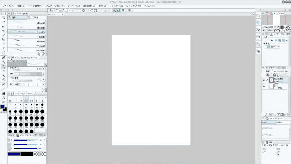Image resolution: width=291 pixels, height=164 pixels.
Task: Open the Layer Property effect dropdown arrow
Action: (287, 41)
